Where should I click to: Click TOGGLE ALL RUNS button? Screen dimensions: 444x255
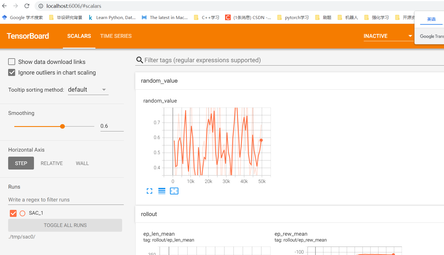point(65,225)
